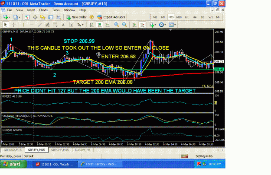Draw a vertical line tool
The width and height of the screenshot is (271, 175).
pos(24,25)
